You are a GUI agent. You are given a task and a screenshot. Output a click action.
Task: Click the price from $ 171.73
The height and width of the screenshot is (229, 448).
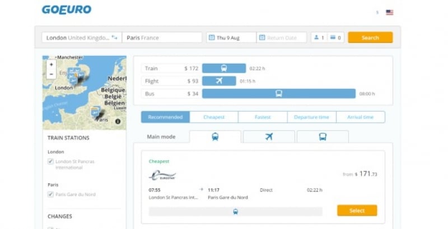click(360, 174)
